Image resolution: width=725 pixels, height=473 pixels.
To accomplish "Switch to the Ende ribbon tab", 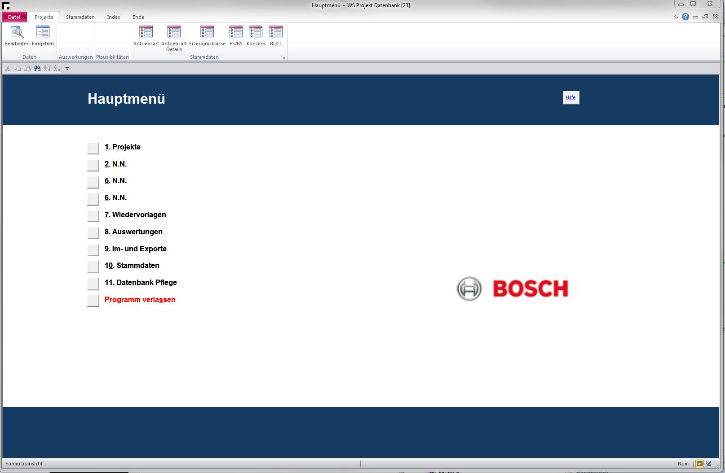I will pyautogui.click(x=138, y=17).
